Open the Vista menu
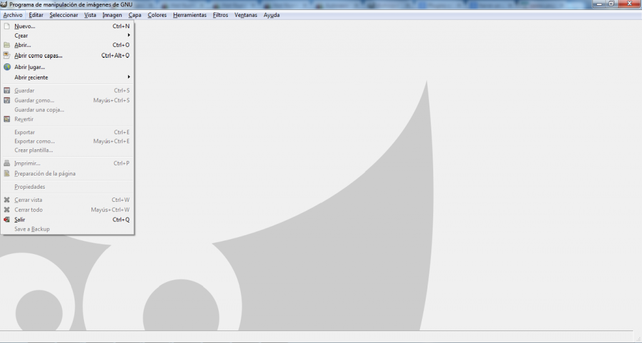Viewport: 642px width, 343px height. pyautogui.click(x=90, y=15)
